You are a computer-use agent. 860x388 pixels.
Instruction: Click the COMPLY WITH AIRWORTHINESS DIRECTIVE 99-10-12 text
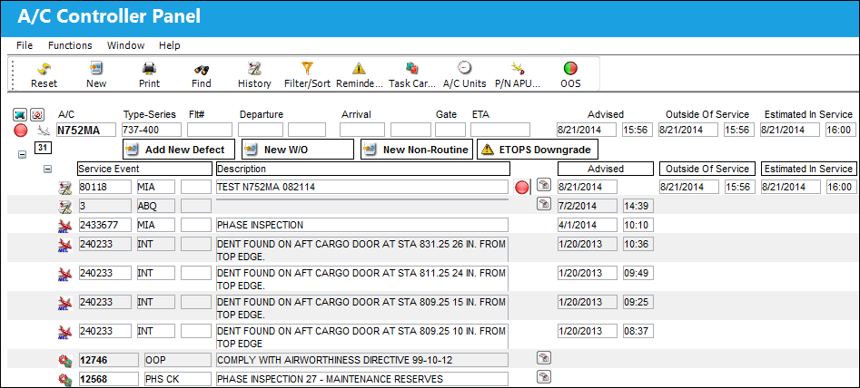tap(335, 360)
